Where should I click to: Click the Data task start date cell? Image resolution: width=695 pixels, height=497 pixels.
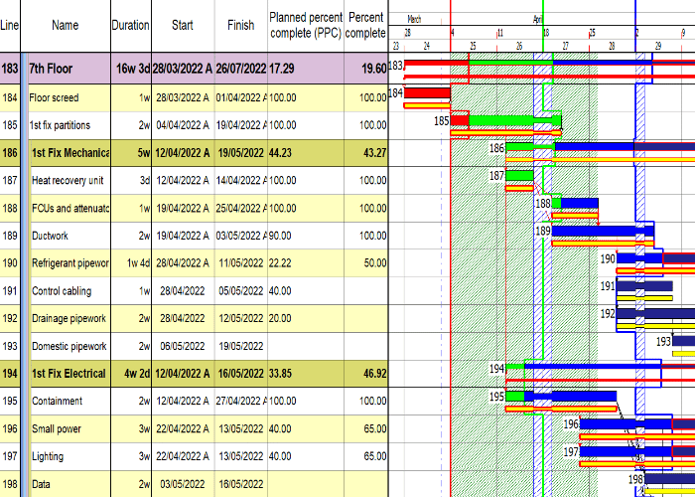pyautogui.click(x=180, y=484)
